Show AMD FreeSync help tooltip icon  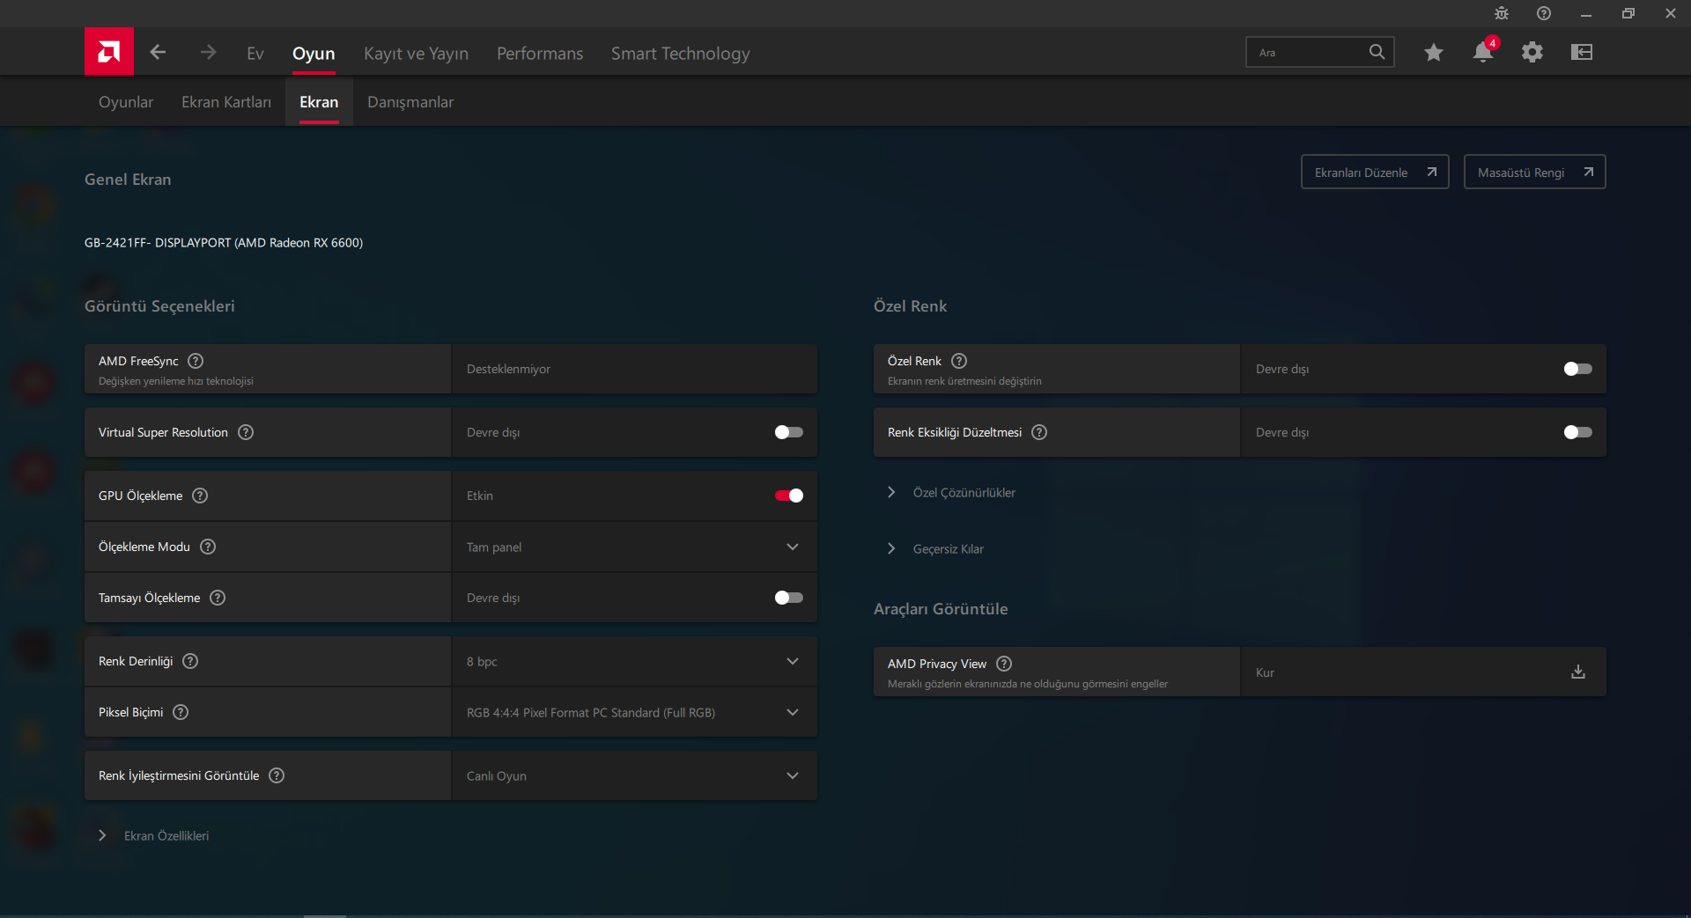pyautogui.click(x=196, y=361)
